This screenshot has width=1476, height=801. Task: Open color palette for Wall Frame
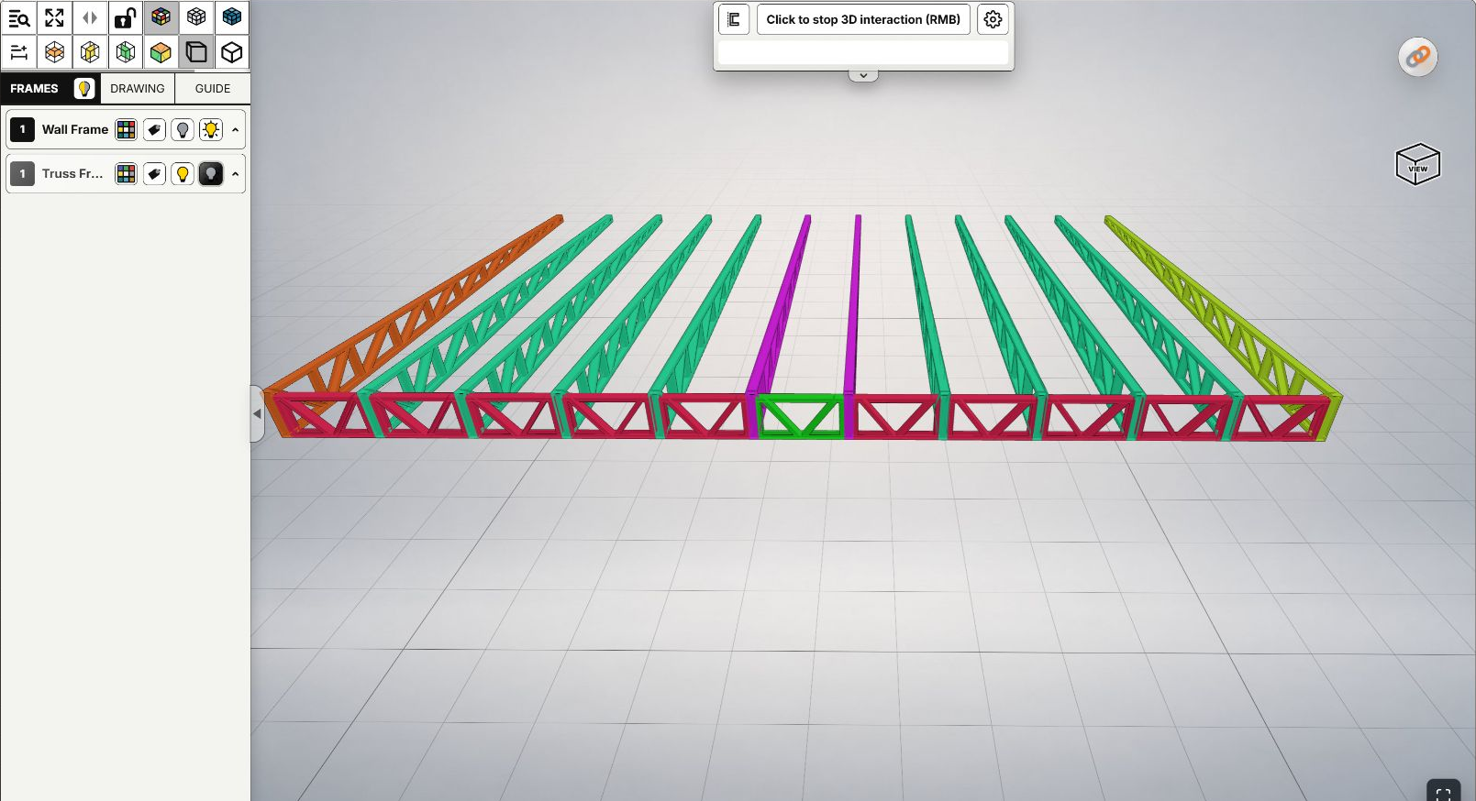click(126, 129)
